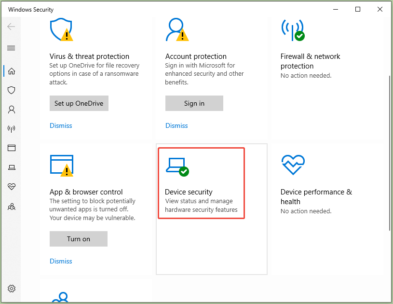
Task: Open Family options sidebar icon
Action: pyautogui.click(x=12, y=207)
